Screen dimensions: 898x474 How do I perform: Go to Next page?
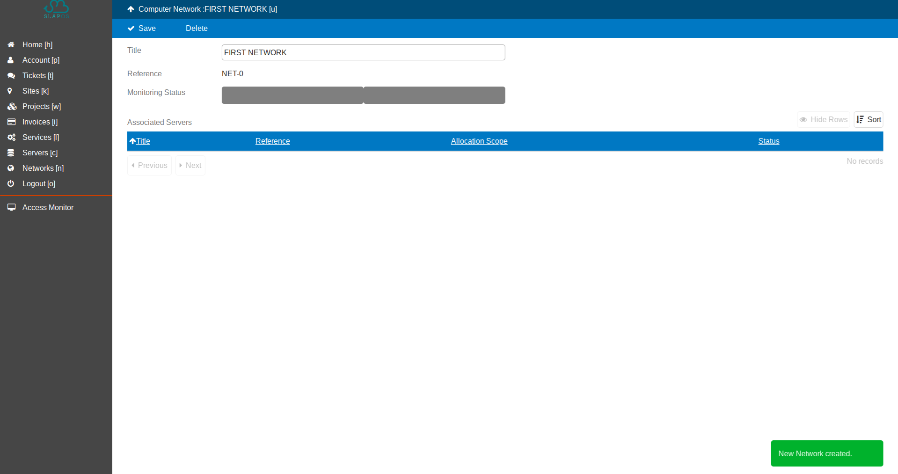[190, 166]
